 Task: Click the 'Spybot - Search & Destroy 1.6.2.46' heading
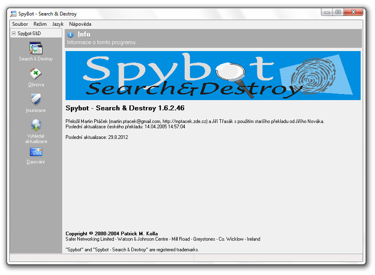(125, 108)
